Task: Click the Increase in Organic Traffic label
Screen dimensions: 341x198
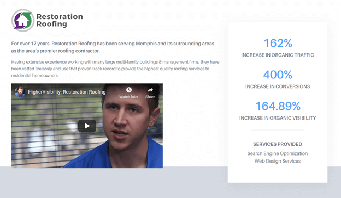Action: click(x=278, y=55)
